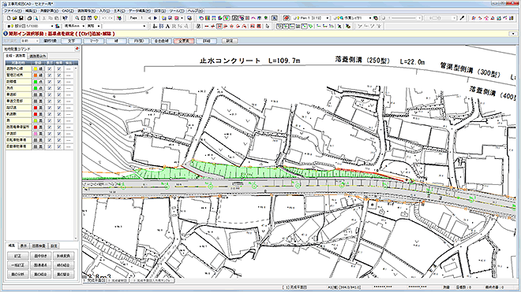
Task: Click the マーク button
Action: pyautogui.click(x=94, y=41)
